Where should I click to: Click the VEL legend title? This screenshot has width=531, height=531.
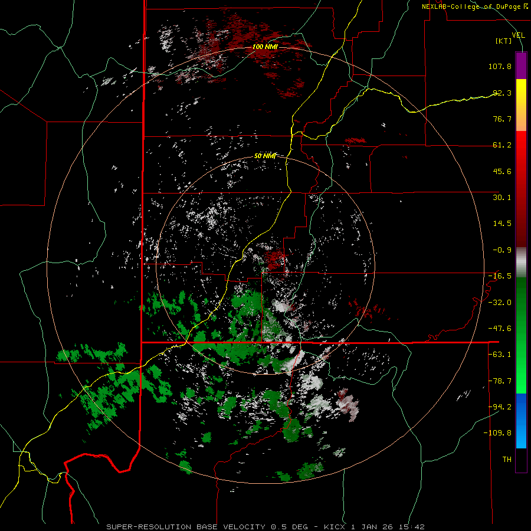tap(518, 35)
